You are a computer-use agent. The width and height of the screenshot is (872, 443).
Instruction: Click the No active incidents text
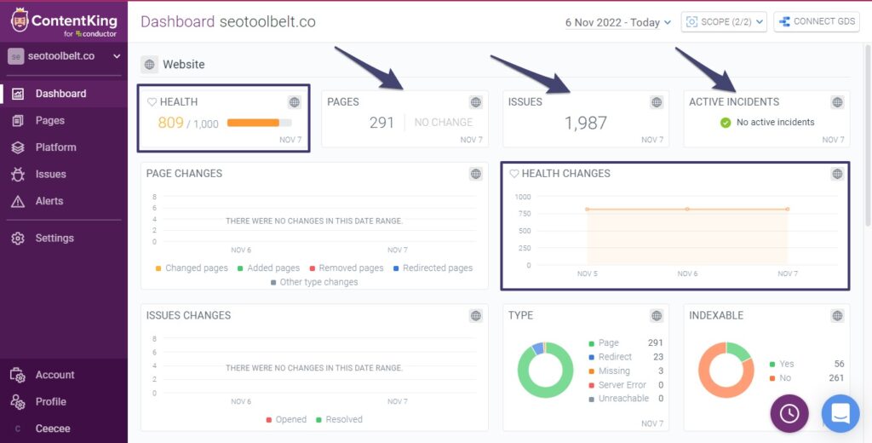775,123
